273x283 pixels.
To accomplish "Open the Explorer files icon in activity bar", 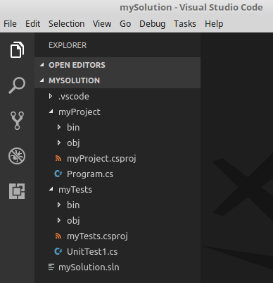I will pyautogui.click(x=17, y=49).
